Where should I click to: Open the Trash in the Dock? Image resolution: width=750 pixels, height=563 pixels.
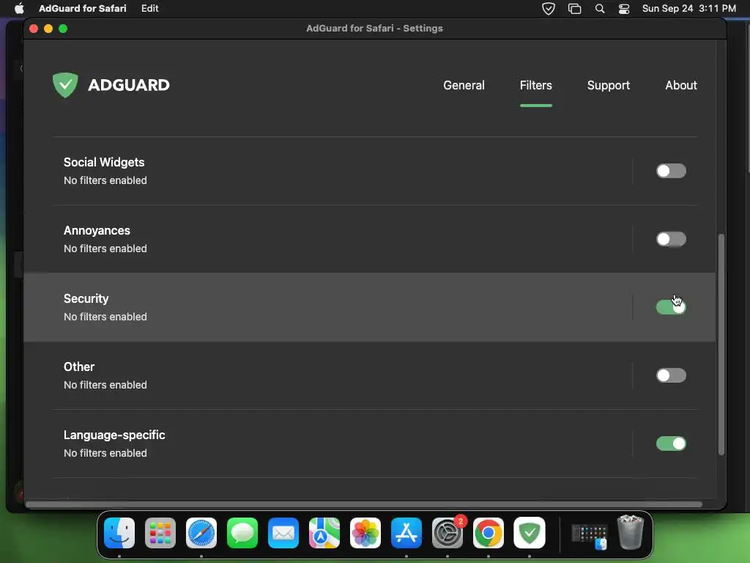(x=631, y=532)
